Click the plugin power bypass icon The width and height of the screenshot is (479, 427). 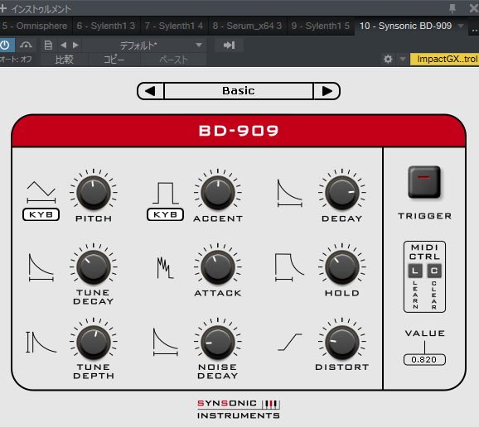tap(5, 46)
